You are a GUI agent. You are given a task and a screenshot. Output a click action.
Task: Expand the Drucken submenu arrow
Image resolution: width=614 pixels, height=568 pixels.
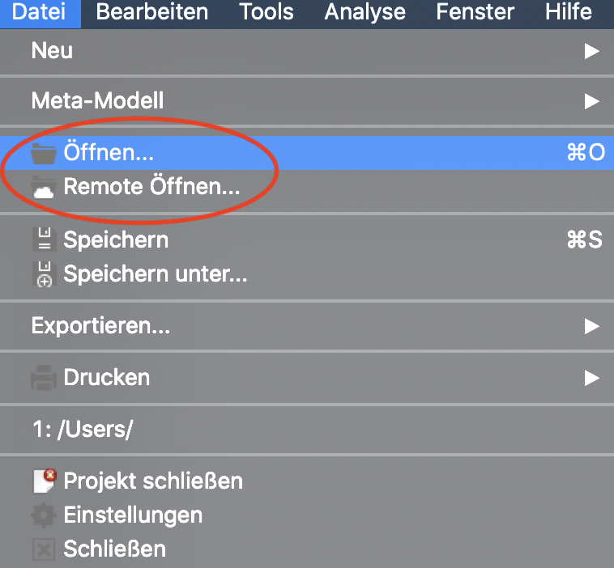coord(591,378)
